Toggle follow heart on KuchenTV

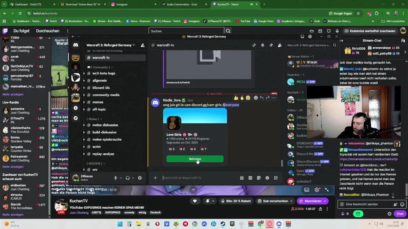[x=195, y=201]
